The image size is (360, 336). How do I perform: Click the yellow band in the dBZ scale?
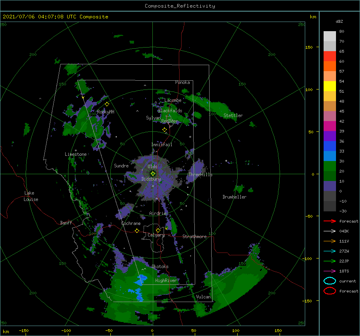pyautogui.click(x=330, y=86)
